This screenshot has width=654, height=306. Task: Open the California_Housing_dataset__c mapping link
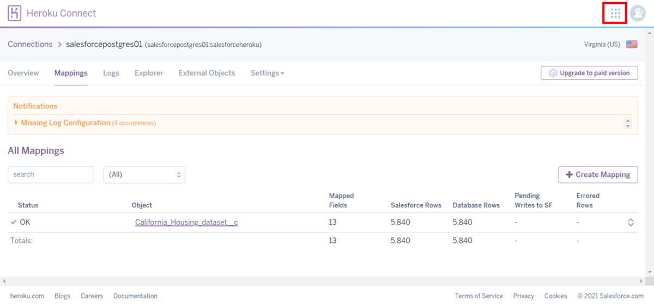(186, 222)
